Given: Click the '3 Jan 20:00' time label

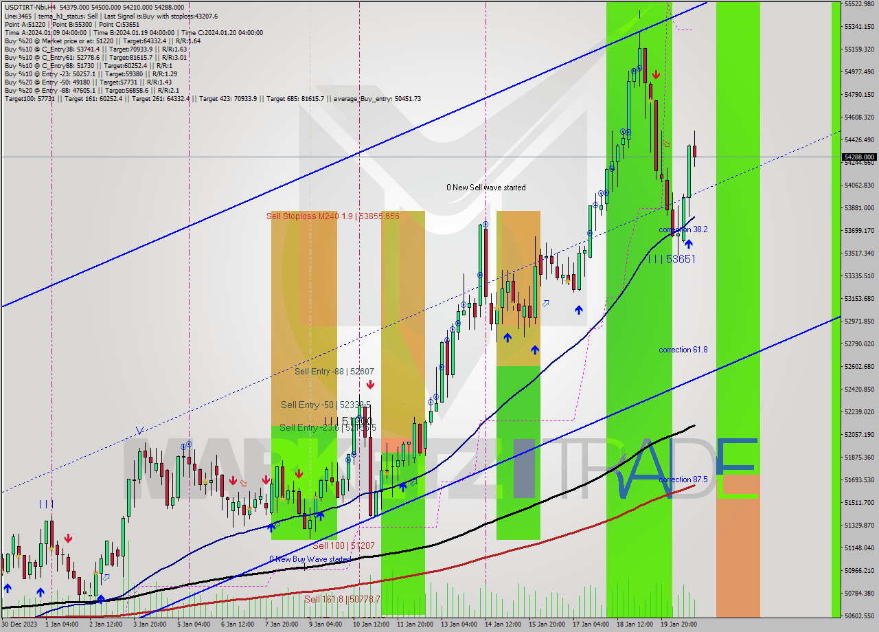Looking at the screenshot, I should 149,624.
